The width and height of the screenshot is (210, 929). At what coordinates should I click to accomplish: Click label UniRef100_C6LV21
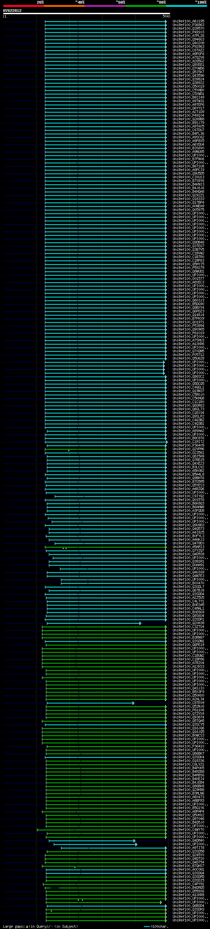pyautogui.click(x=188, y=765)
